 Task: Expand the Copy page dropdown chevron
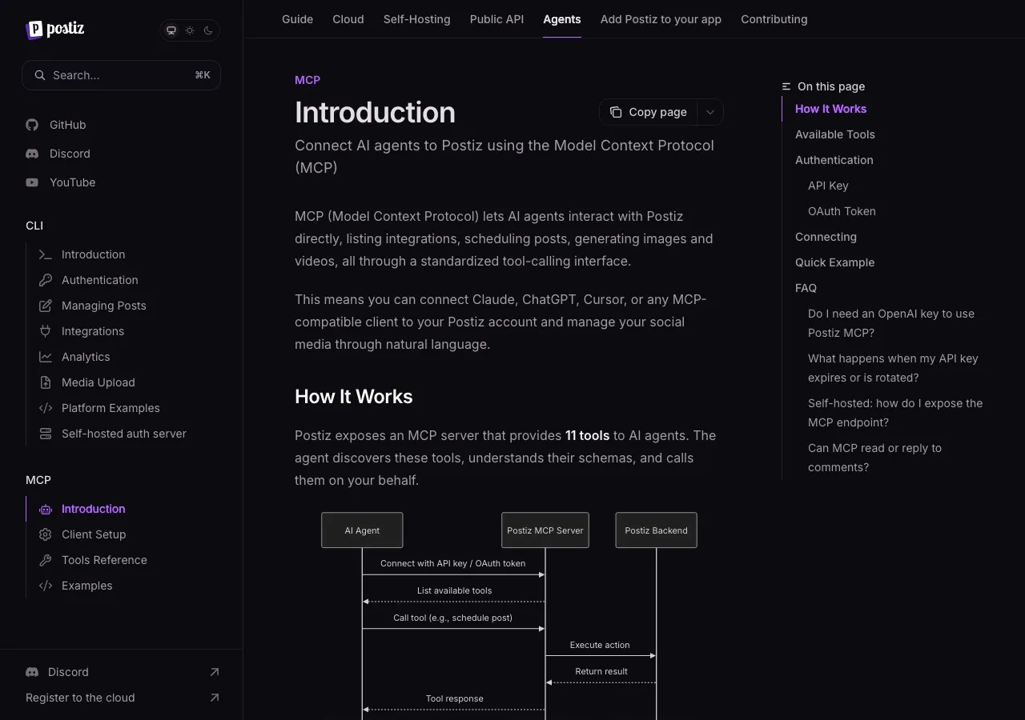point(710,112)
